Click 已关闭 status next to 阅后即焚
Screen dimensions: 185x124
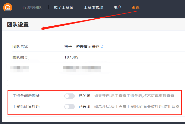84,96
